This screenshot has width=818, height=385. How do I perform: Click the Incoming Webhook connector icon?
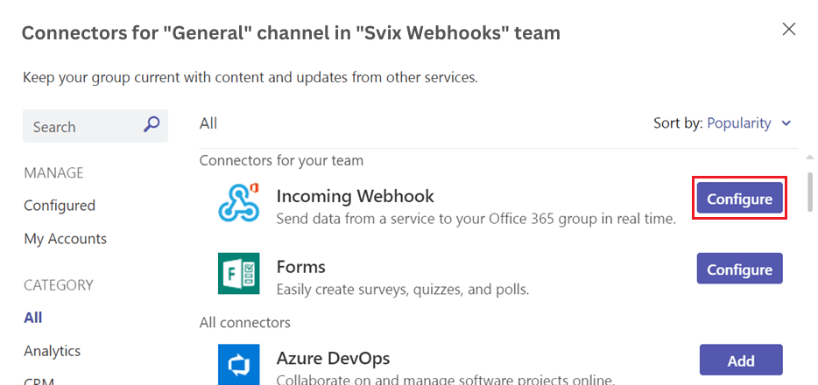[x=239, y=202]
